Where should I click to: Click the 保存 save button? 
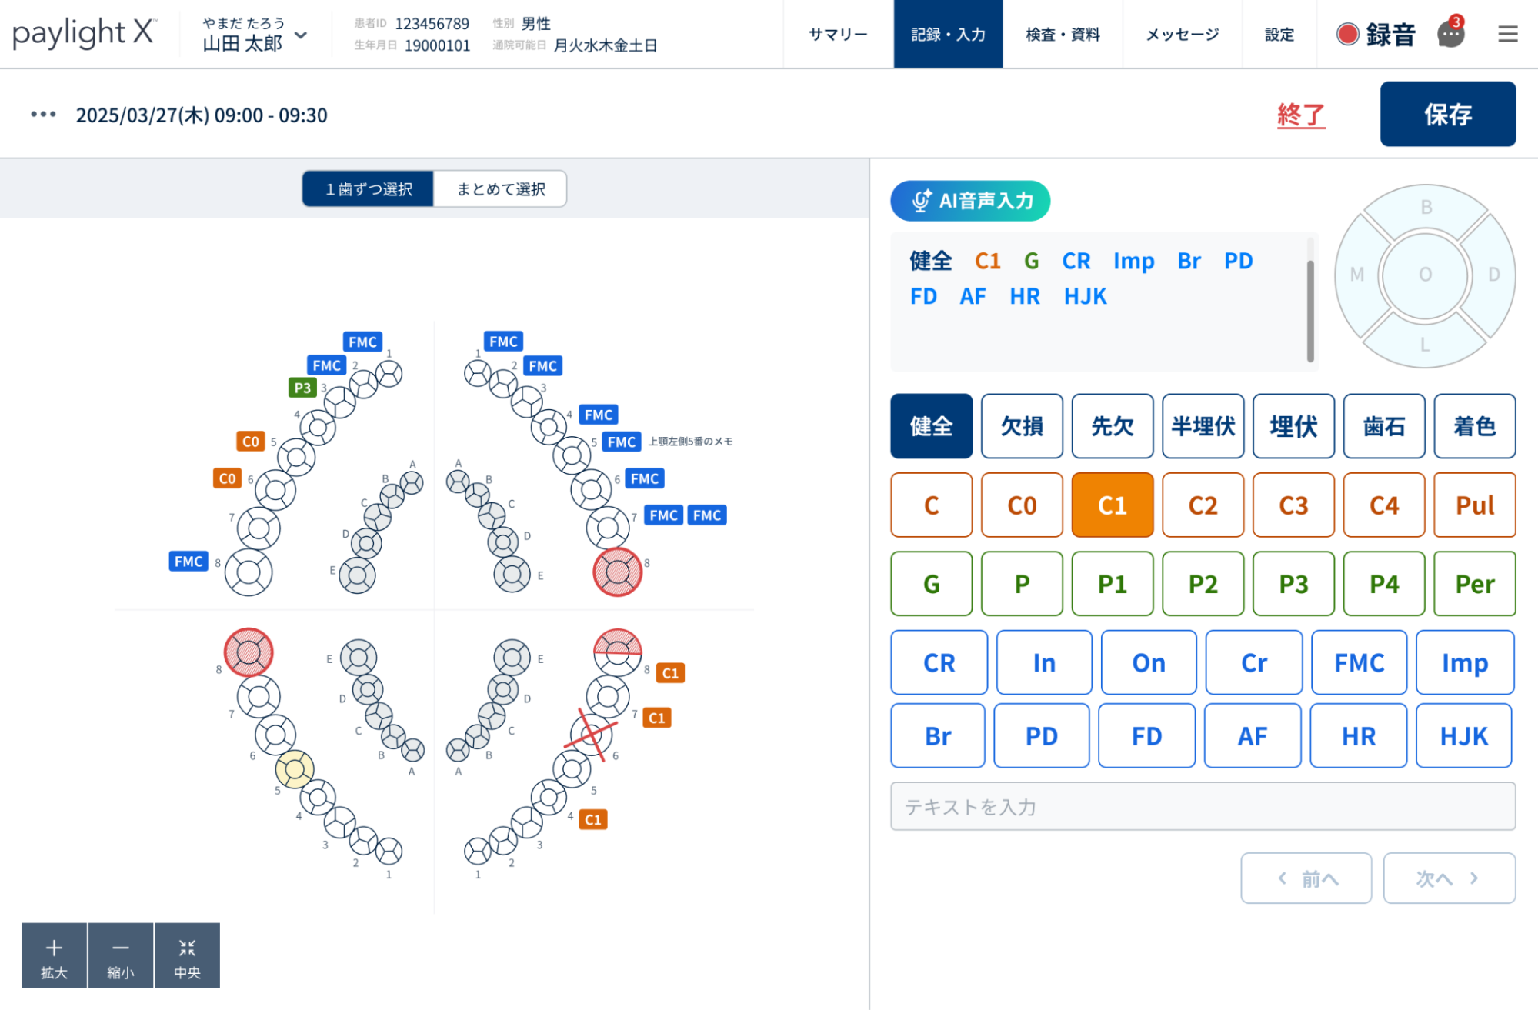point(1447,114)
